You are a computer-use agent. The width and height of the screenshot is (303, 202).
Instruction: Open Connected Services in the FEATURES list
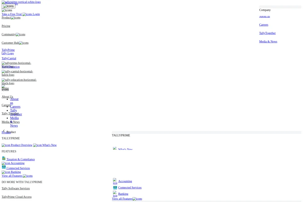pyautogui.click(x=18, y=168)
